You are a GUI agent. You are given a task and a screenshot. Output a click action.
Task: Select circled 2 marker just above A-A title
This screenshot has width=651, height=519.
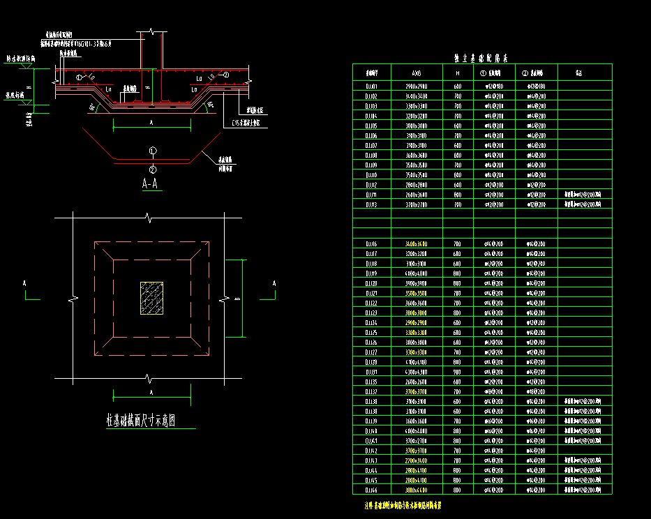coord(153,169)
